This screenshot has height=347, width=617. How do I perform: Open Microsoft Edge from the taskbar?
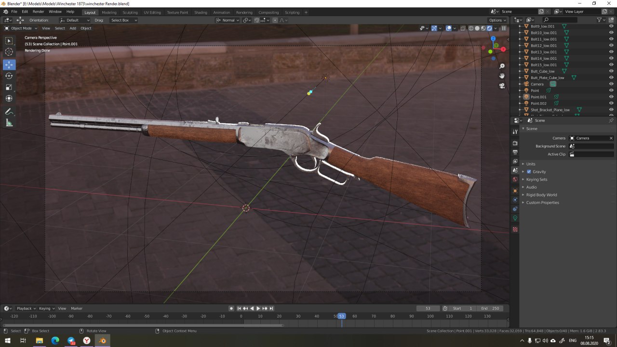click(x=55, y=341)
